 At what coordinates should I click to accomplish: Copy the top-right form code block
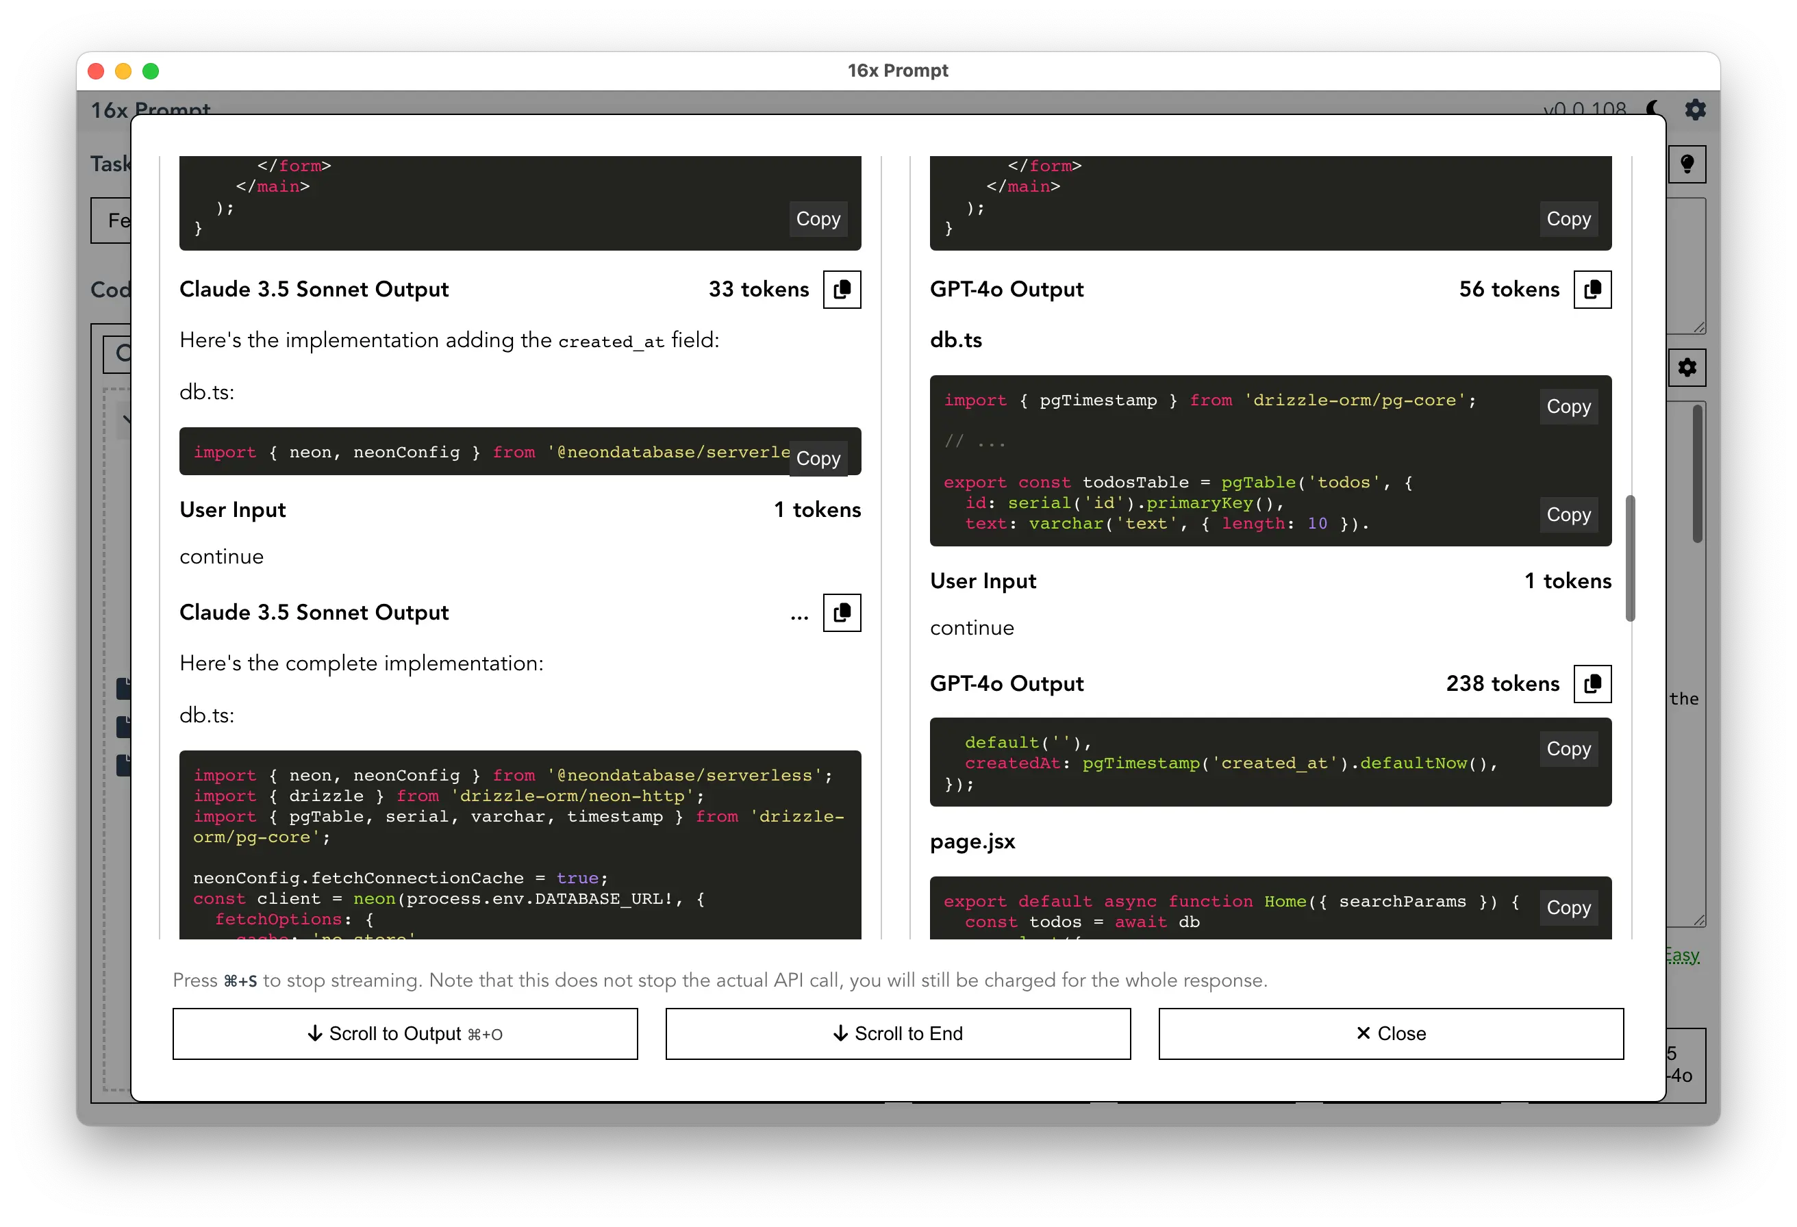point(1568,219)
